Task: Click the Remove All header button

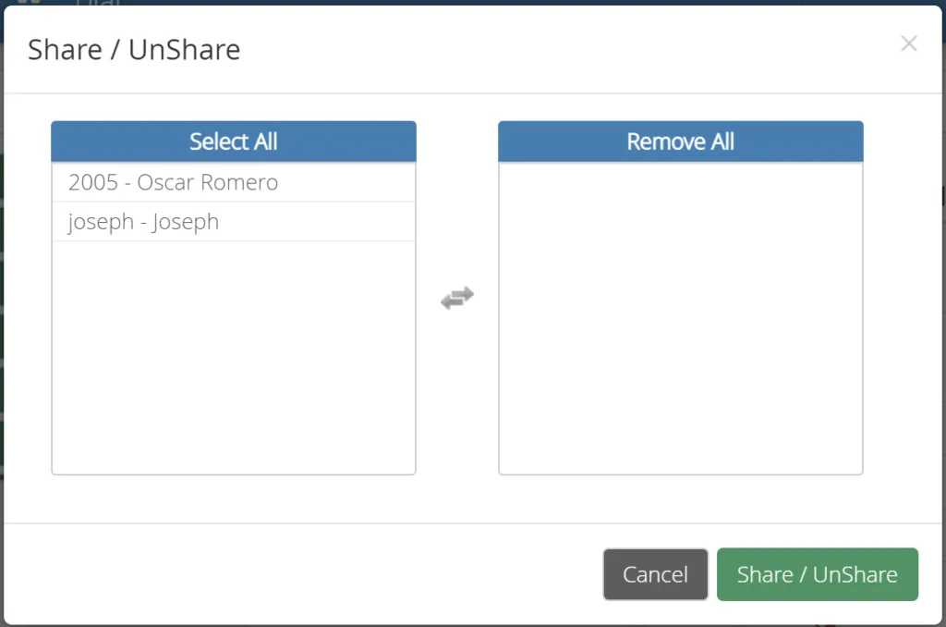Action: click(x=681, y=141)
